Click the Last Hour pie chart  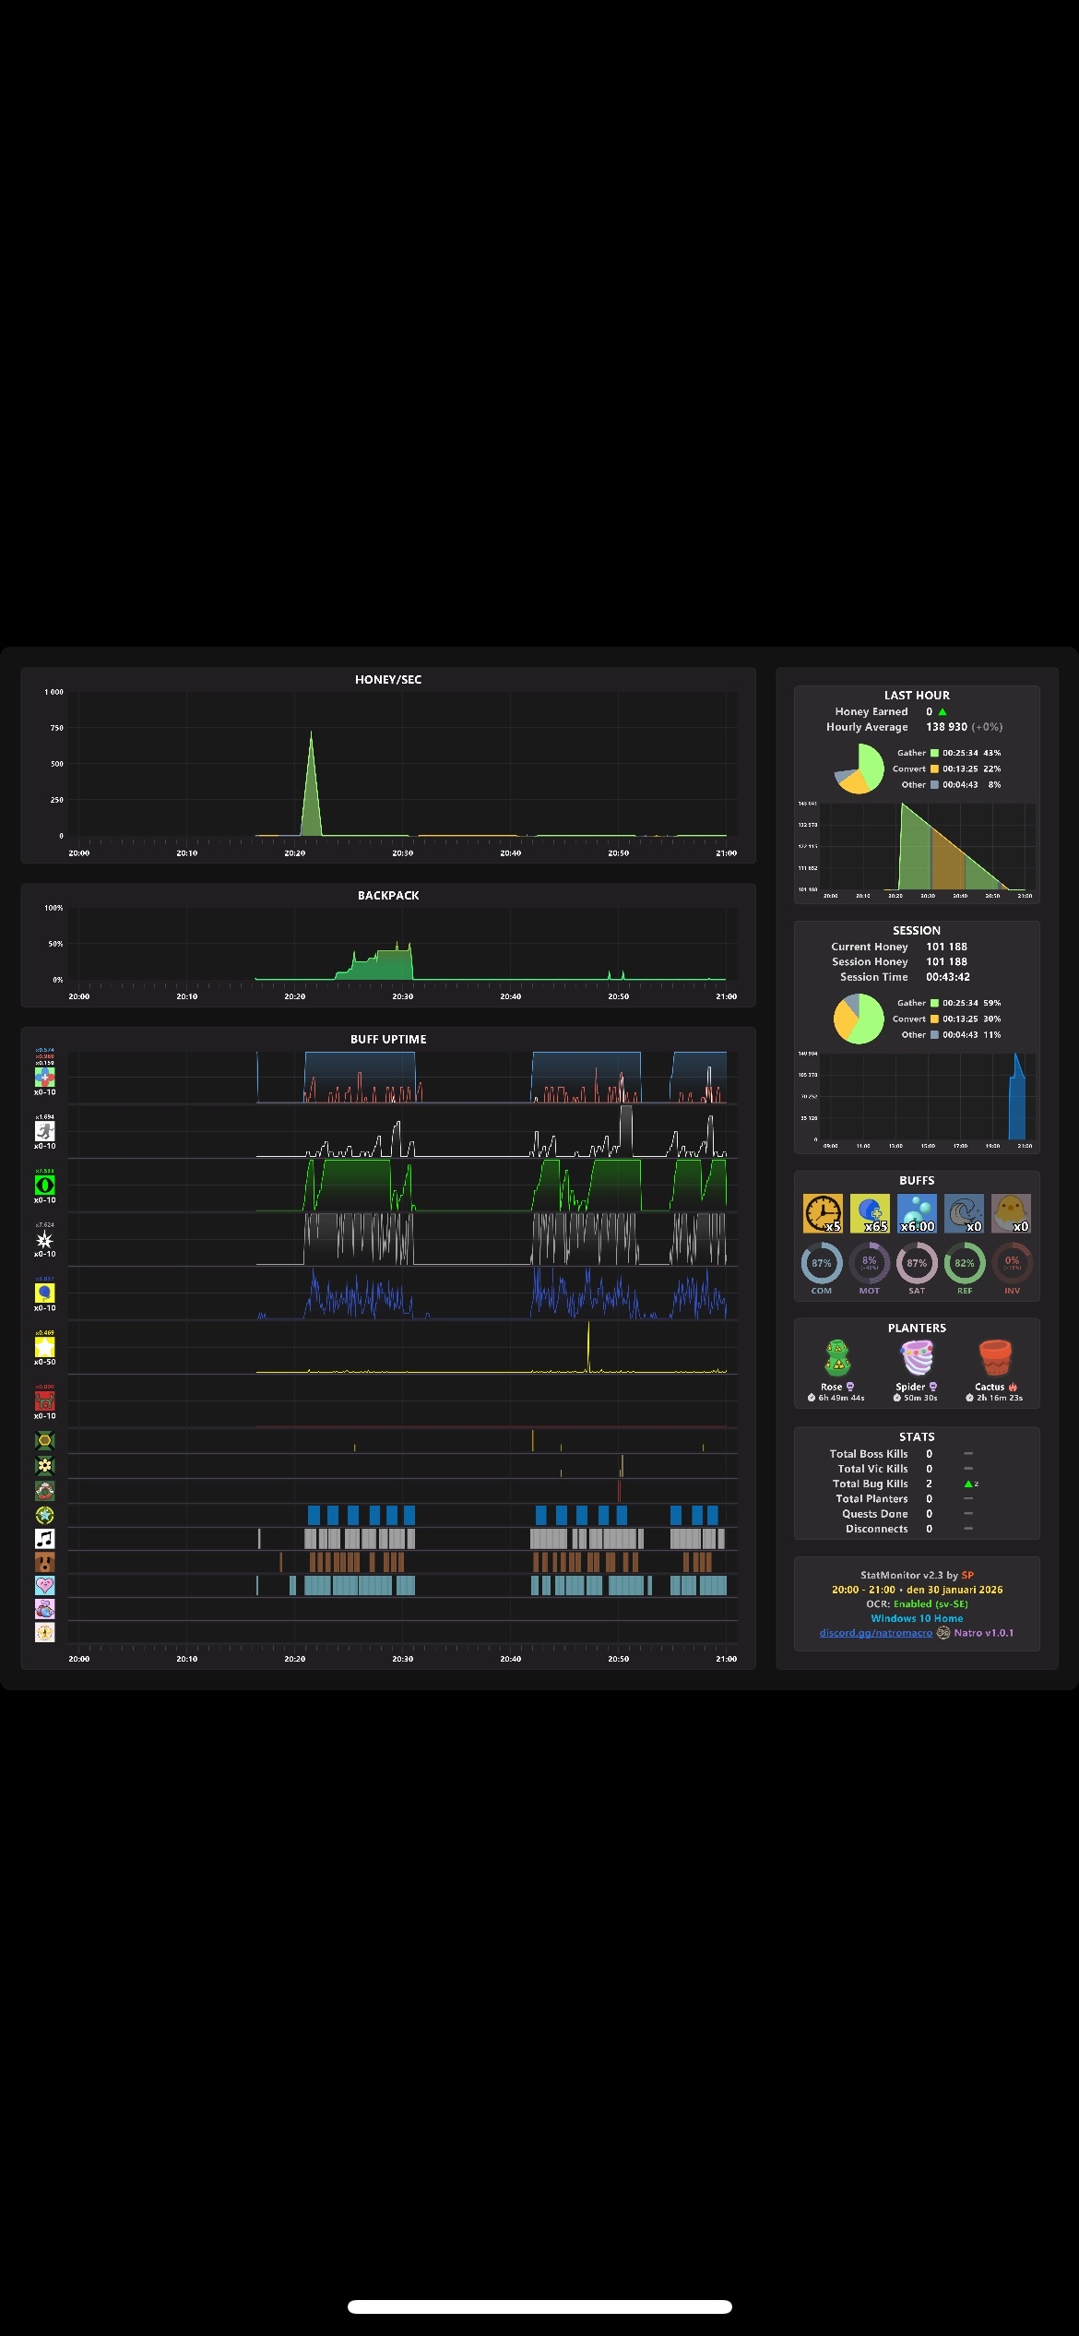point(860,769)
